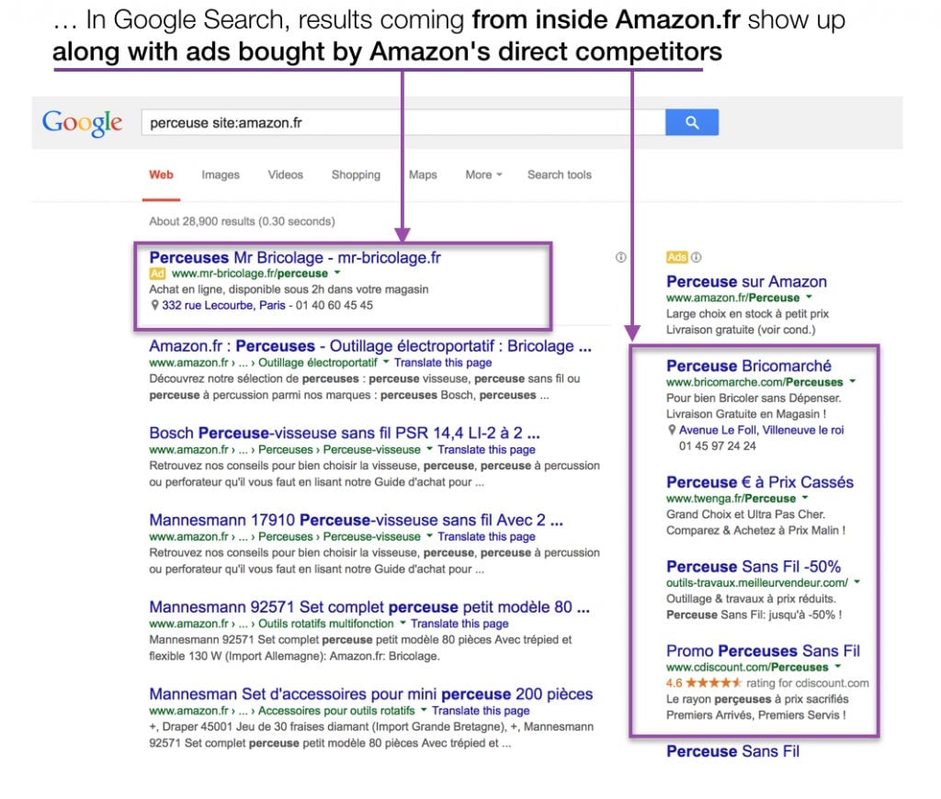Image resolution: width=941 pixels, height=799 pixels.
Task: Click the search box containing perceuse site:amazon.fr
Action: coord(403,122)
